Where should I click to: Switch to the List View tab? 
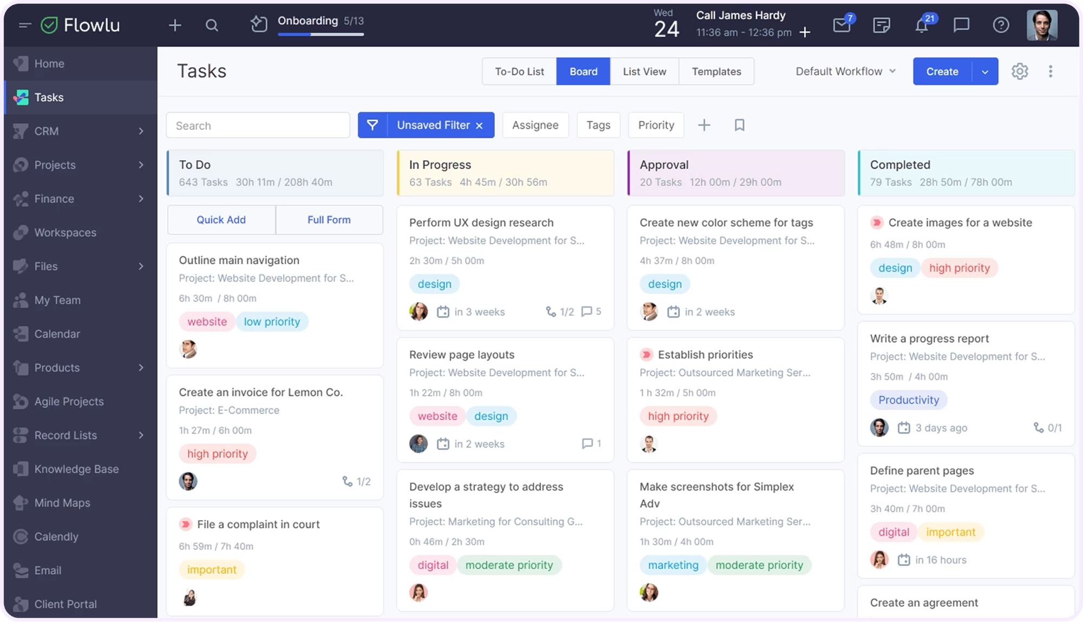644,71
